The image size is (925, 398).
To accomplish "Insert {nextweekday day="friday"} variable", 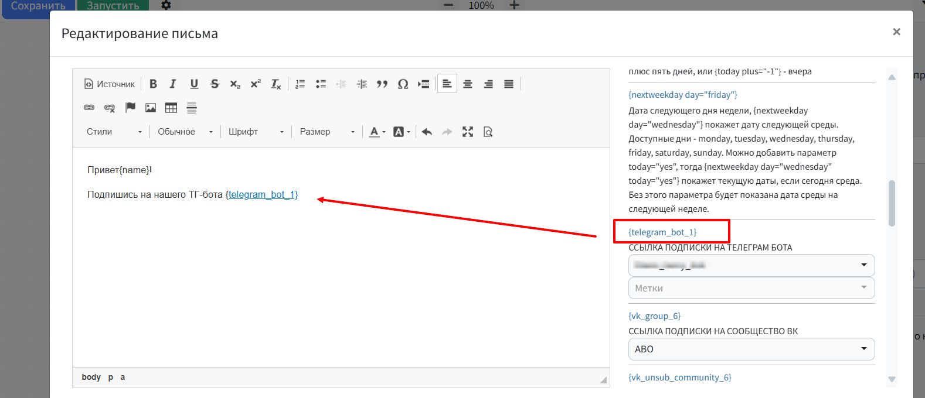I will 683,94.
